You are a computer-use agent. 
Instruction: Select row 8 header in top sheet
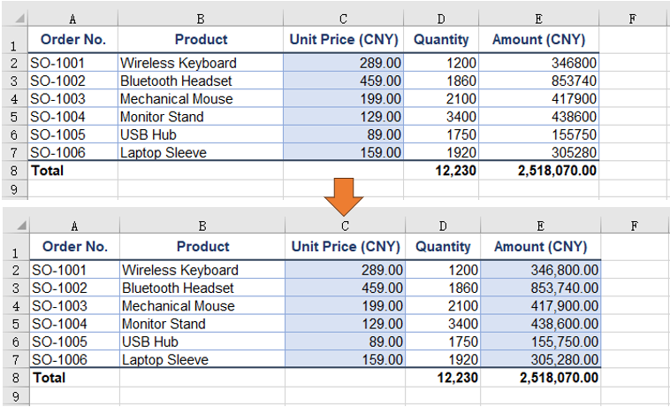point(15,171)
